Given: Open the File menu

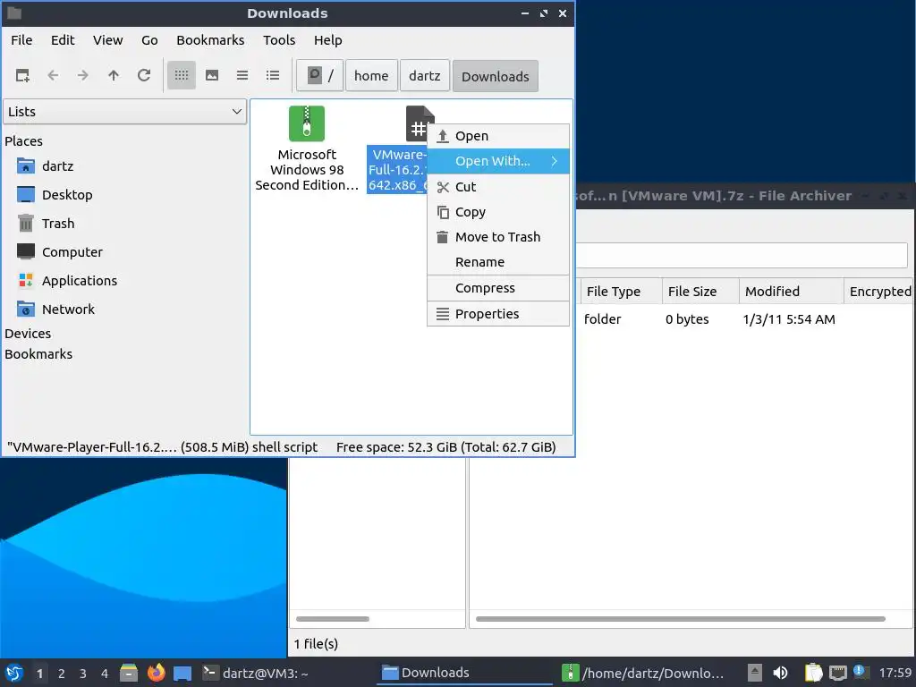Looking at the screenshot, I should [x=21, y=40].
